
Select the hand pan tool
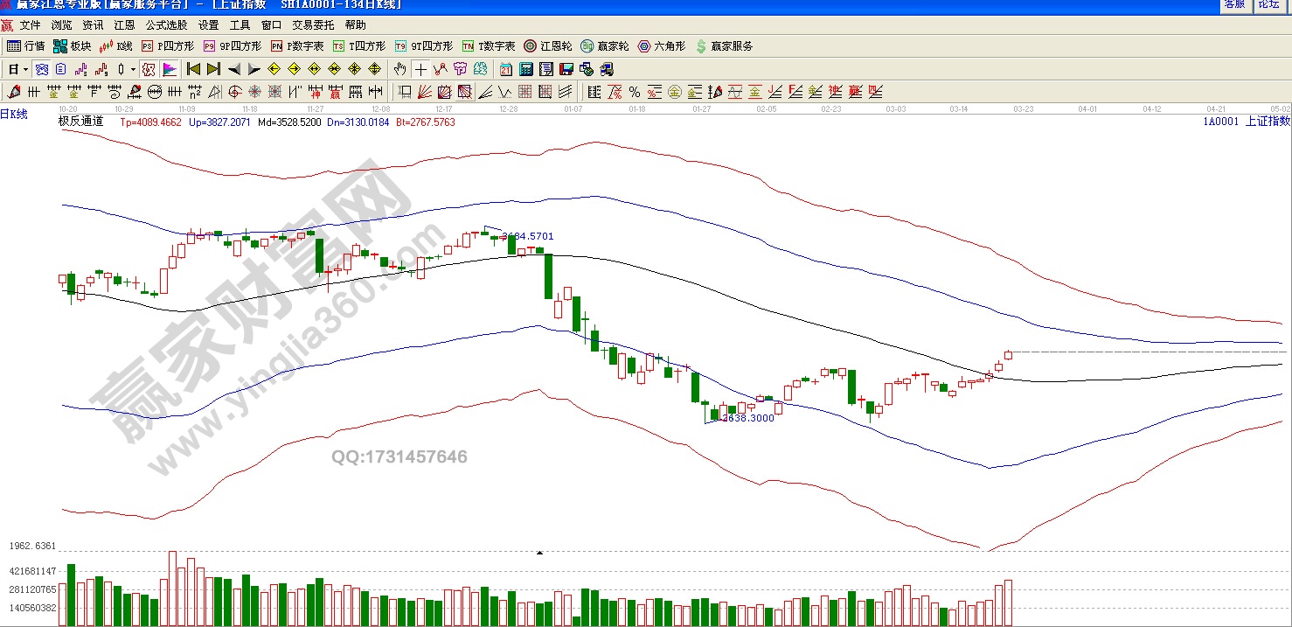[400, 69]
